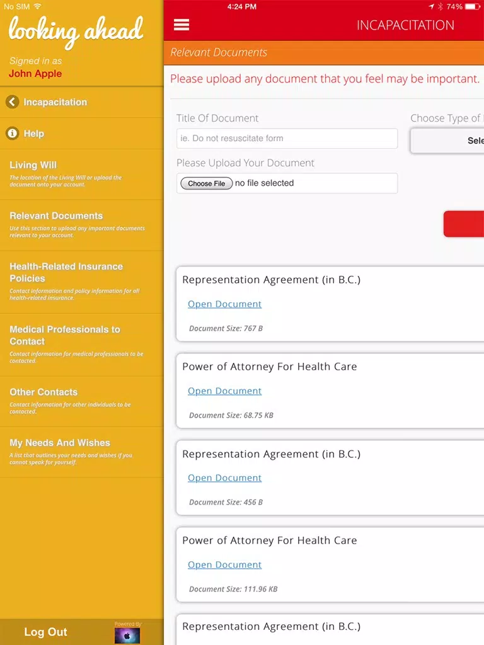Open Document for 68.75 KB Power of Attorney

pos(224,391)
